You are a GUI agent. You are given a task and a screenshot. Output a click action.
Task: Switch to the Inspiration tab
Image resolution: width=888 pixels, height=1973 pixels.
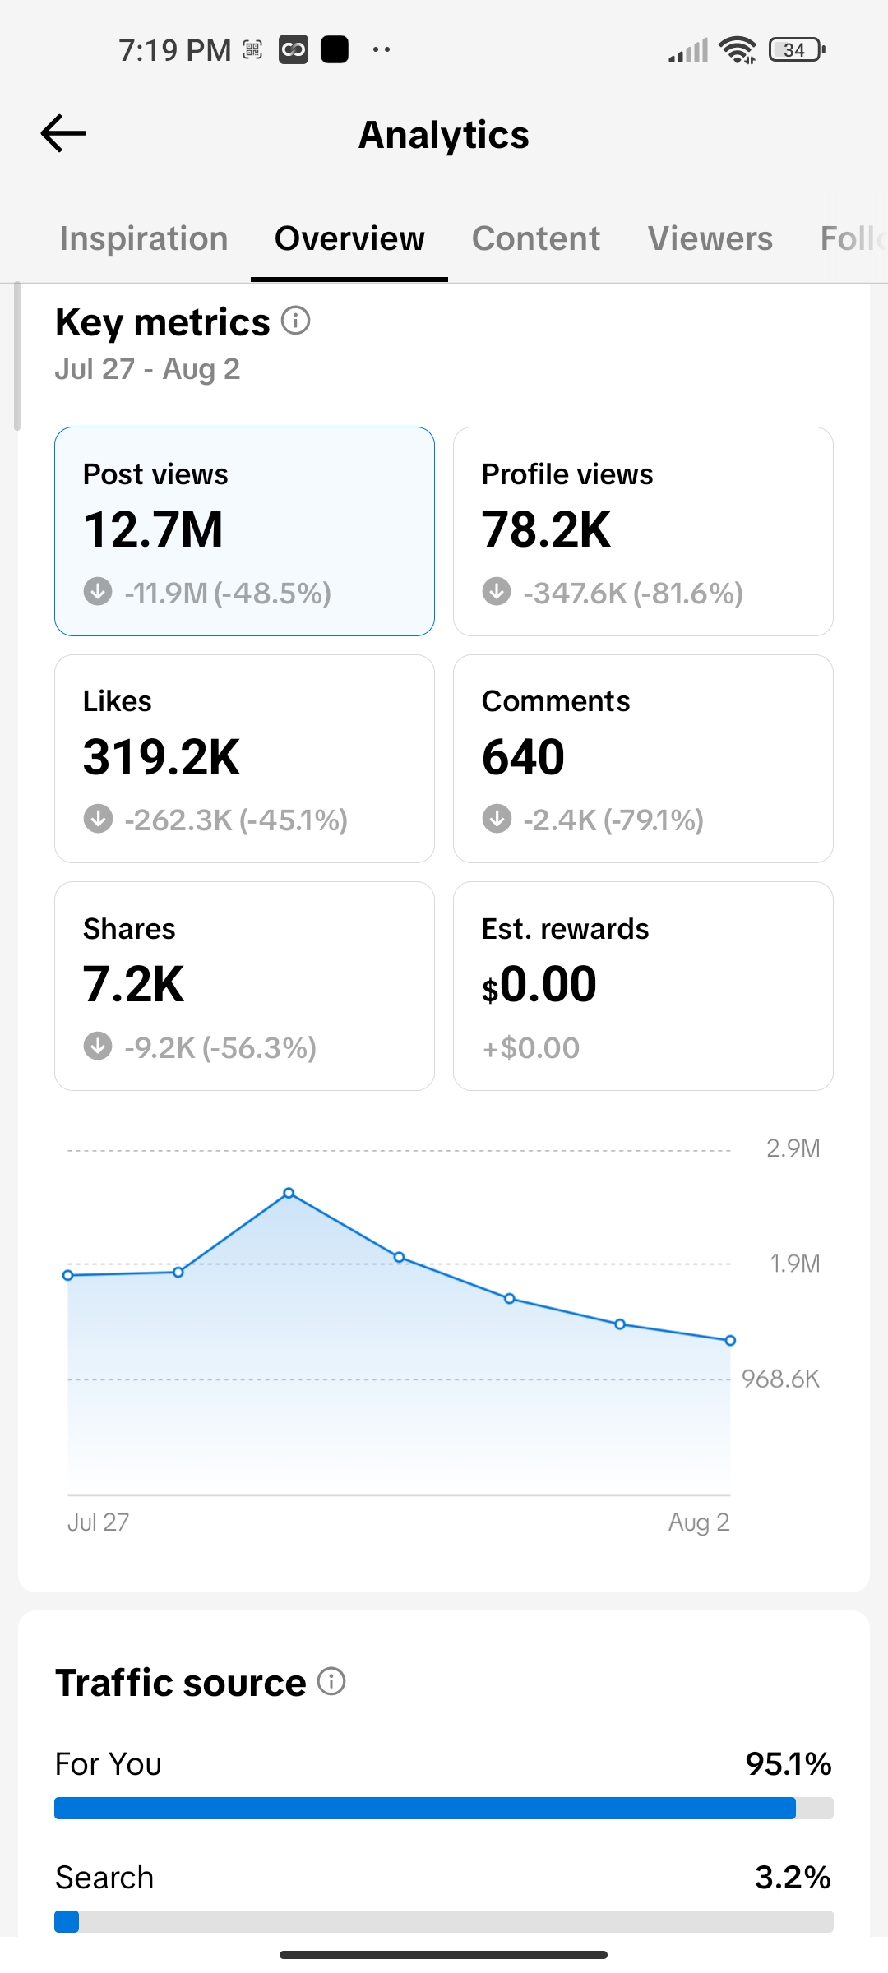tap(144, 238)
